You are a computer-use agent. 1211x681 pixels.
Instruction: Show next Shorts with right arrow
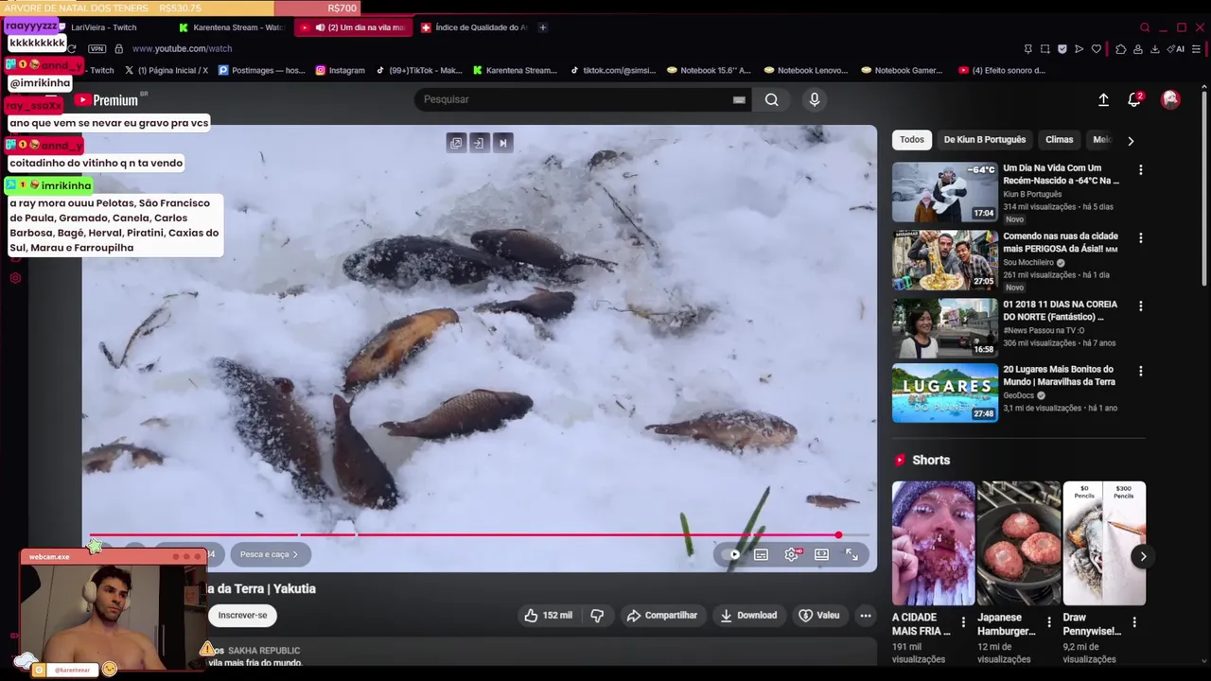click(1143, 556)
